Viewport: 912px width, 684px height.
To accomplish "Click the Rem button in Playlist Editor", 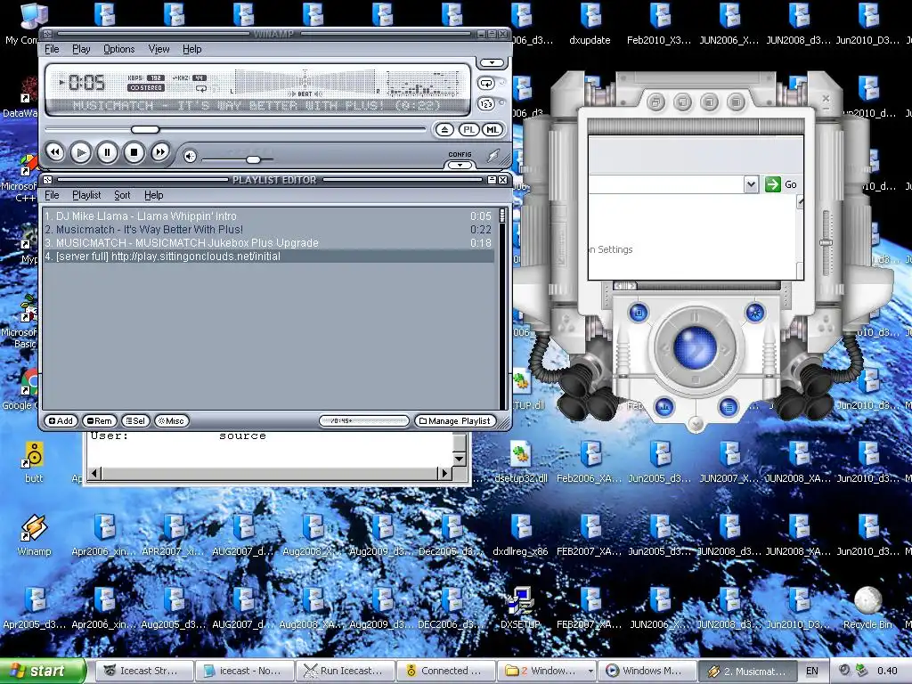I will pyautogui.click(x=100, y=420).
